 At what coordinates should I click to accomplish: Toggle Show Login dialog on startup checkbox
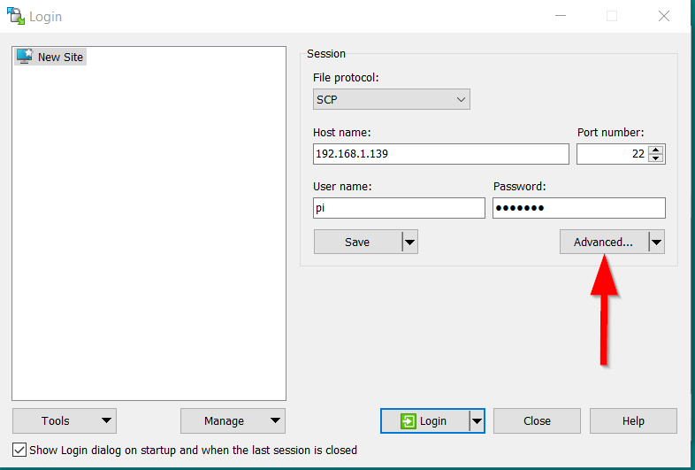click(19, 450)
